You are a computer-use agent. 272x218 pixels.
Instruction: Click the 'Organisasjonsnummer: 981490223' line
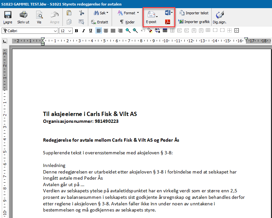point(81,121)
